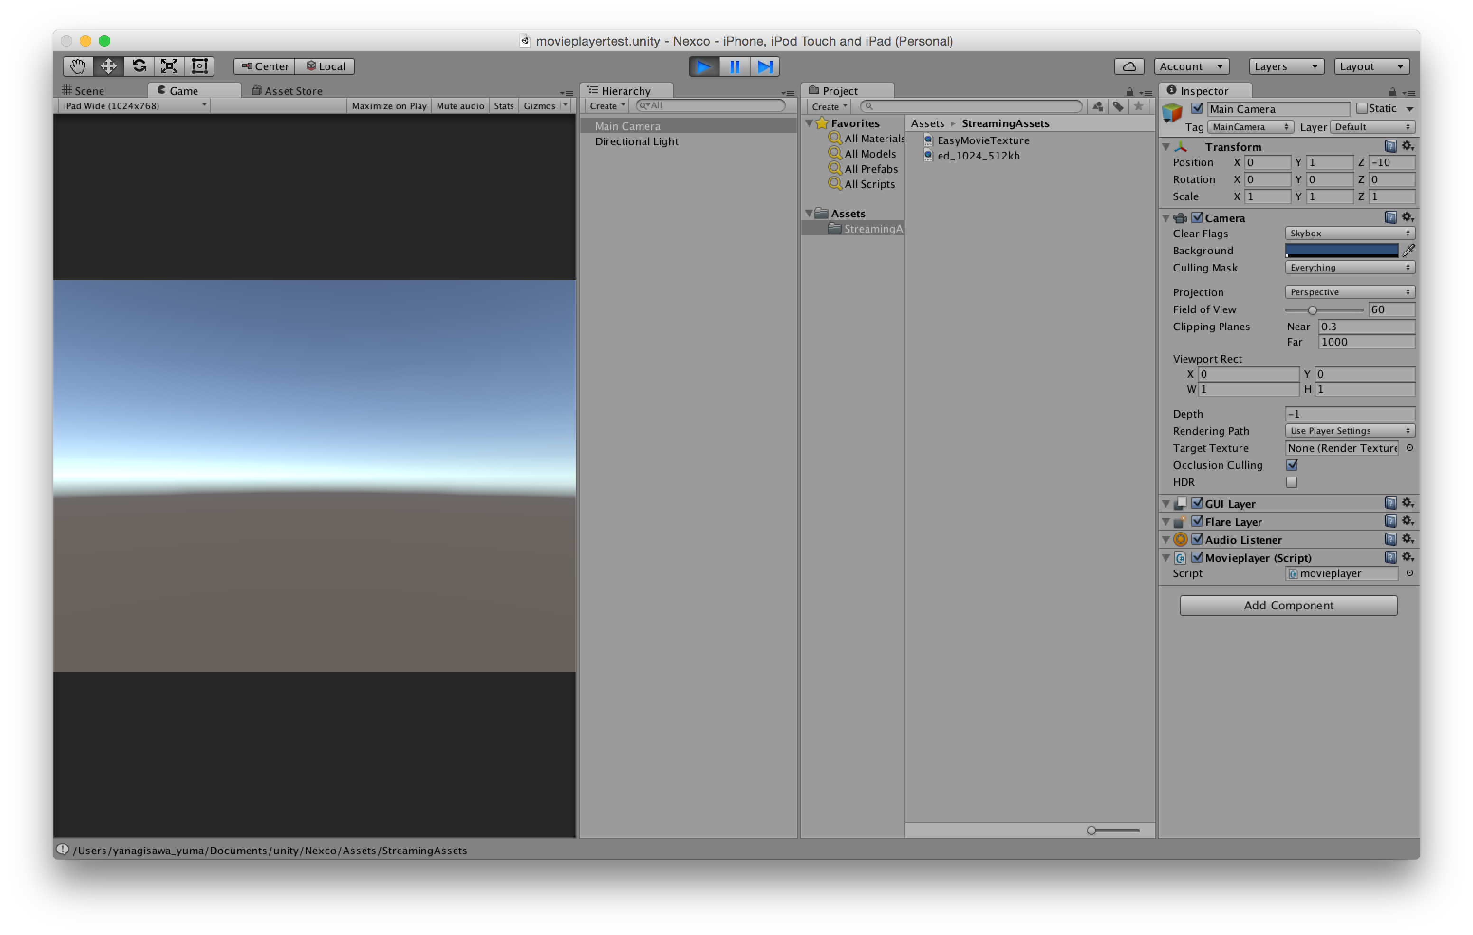Disable Occlusion Culling
The width and height of the screenshot is (1473, 935).
tap(1291, 465)
